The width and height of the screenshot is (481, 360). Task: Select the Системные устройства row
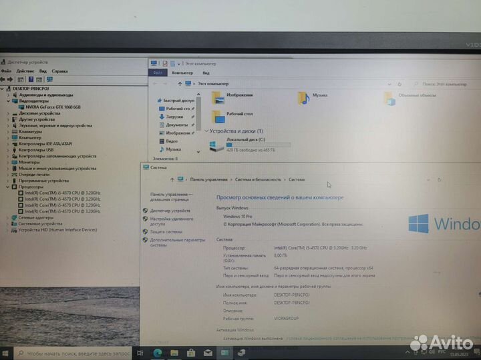(x=40, y=224)
